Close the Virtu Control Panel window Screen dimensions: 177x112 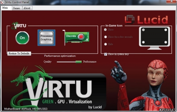coord(171,1)
